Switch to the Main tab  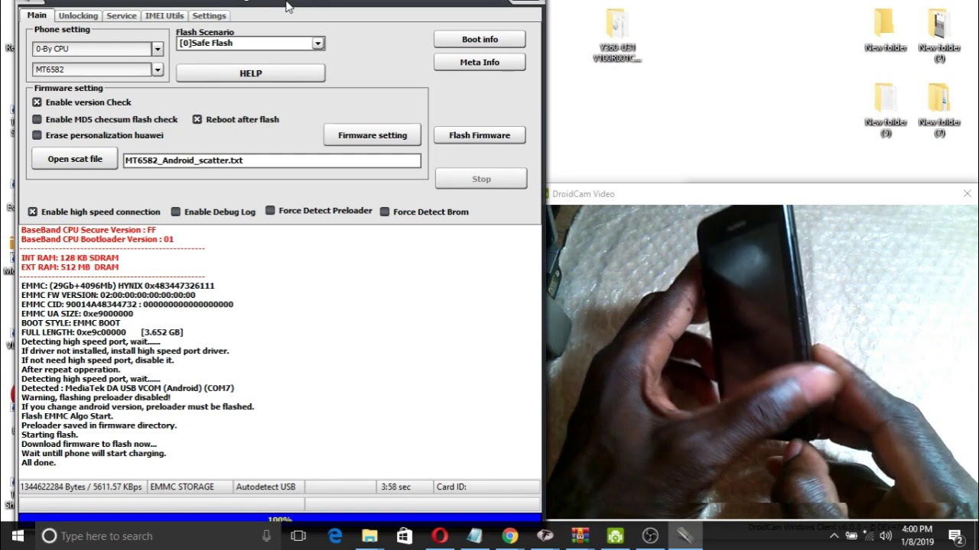[37, 15]
